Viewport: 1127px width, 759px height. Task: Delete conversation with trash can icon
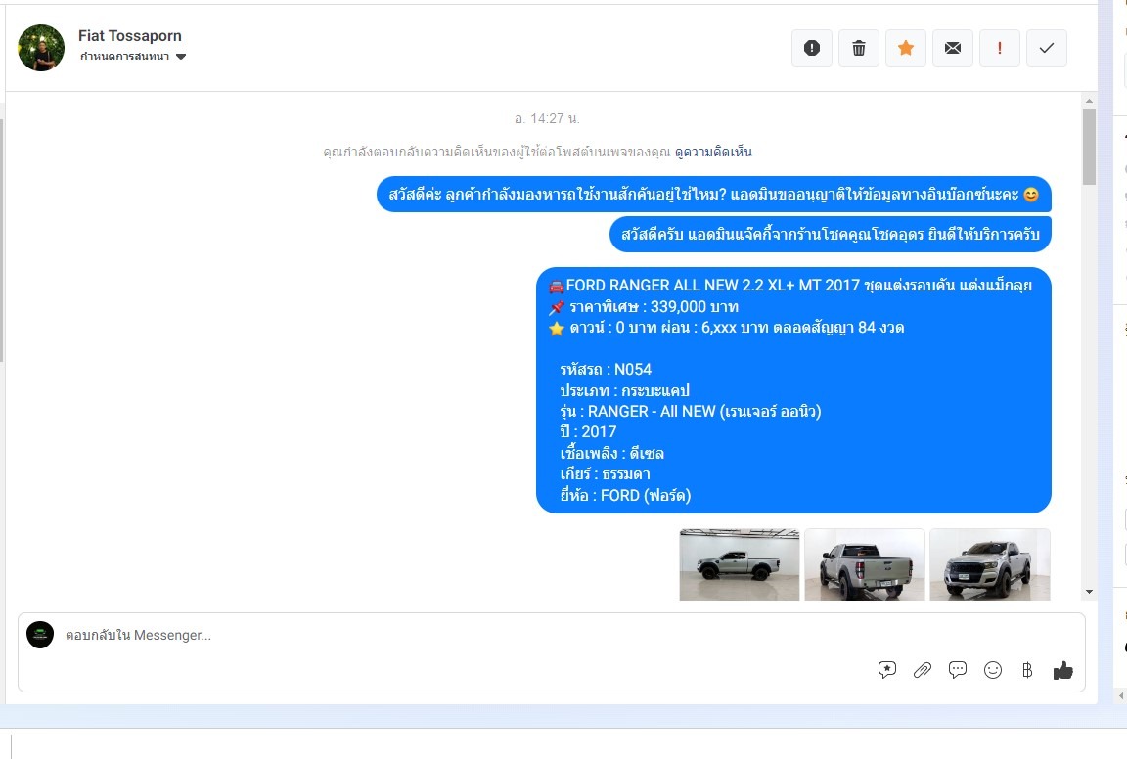(859, 48)
